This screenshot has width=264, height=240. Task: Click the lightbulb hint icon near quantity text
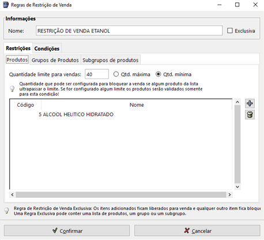[x=12, y=89]
